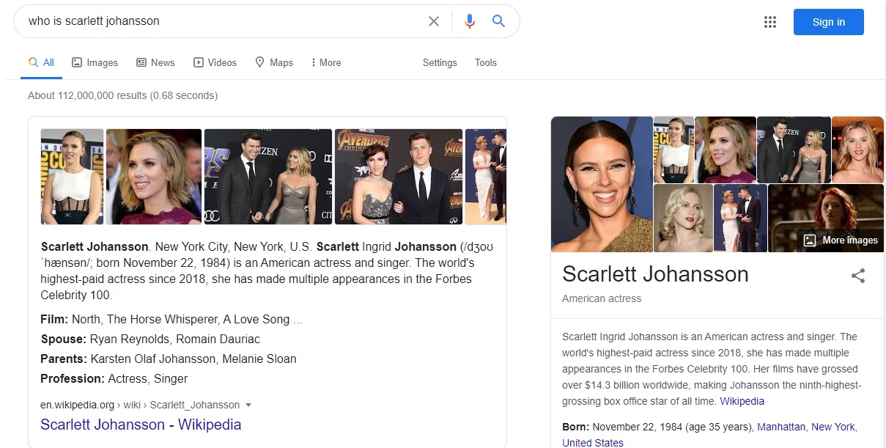Switch to the Videos tab
886x448 pixels.
point(215,63)
